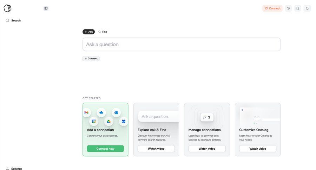This screenshot has height=170, width=316.
Task: Open Search in the sidebar
Action: coord(13,20)
